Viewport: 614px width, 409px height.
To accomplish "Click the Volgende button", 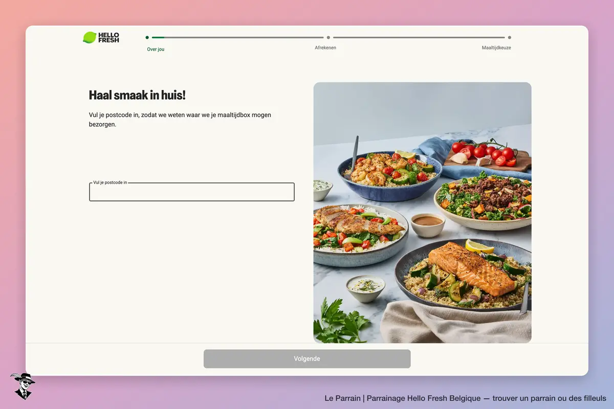I will point(307,359).
